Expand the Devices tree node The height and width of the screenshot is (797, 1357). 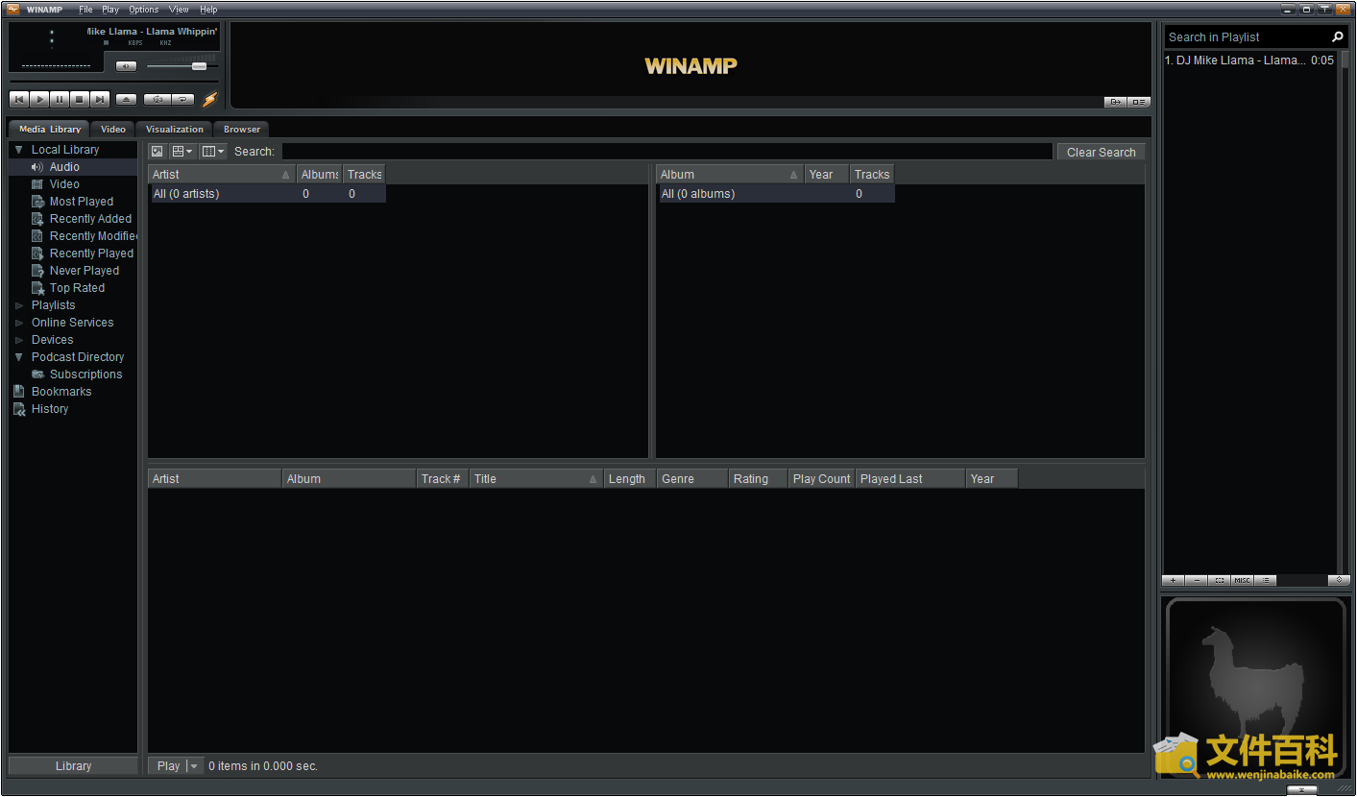18,340
